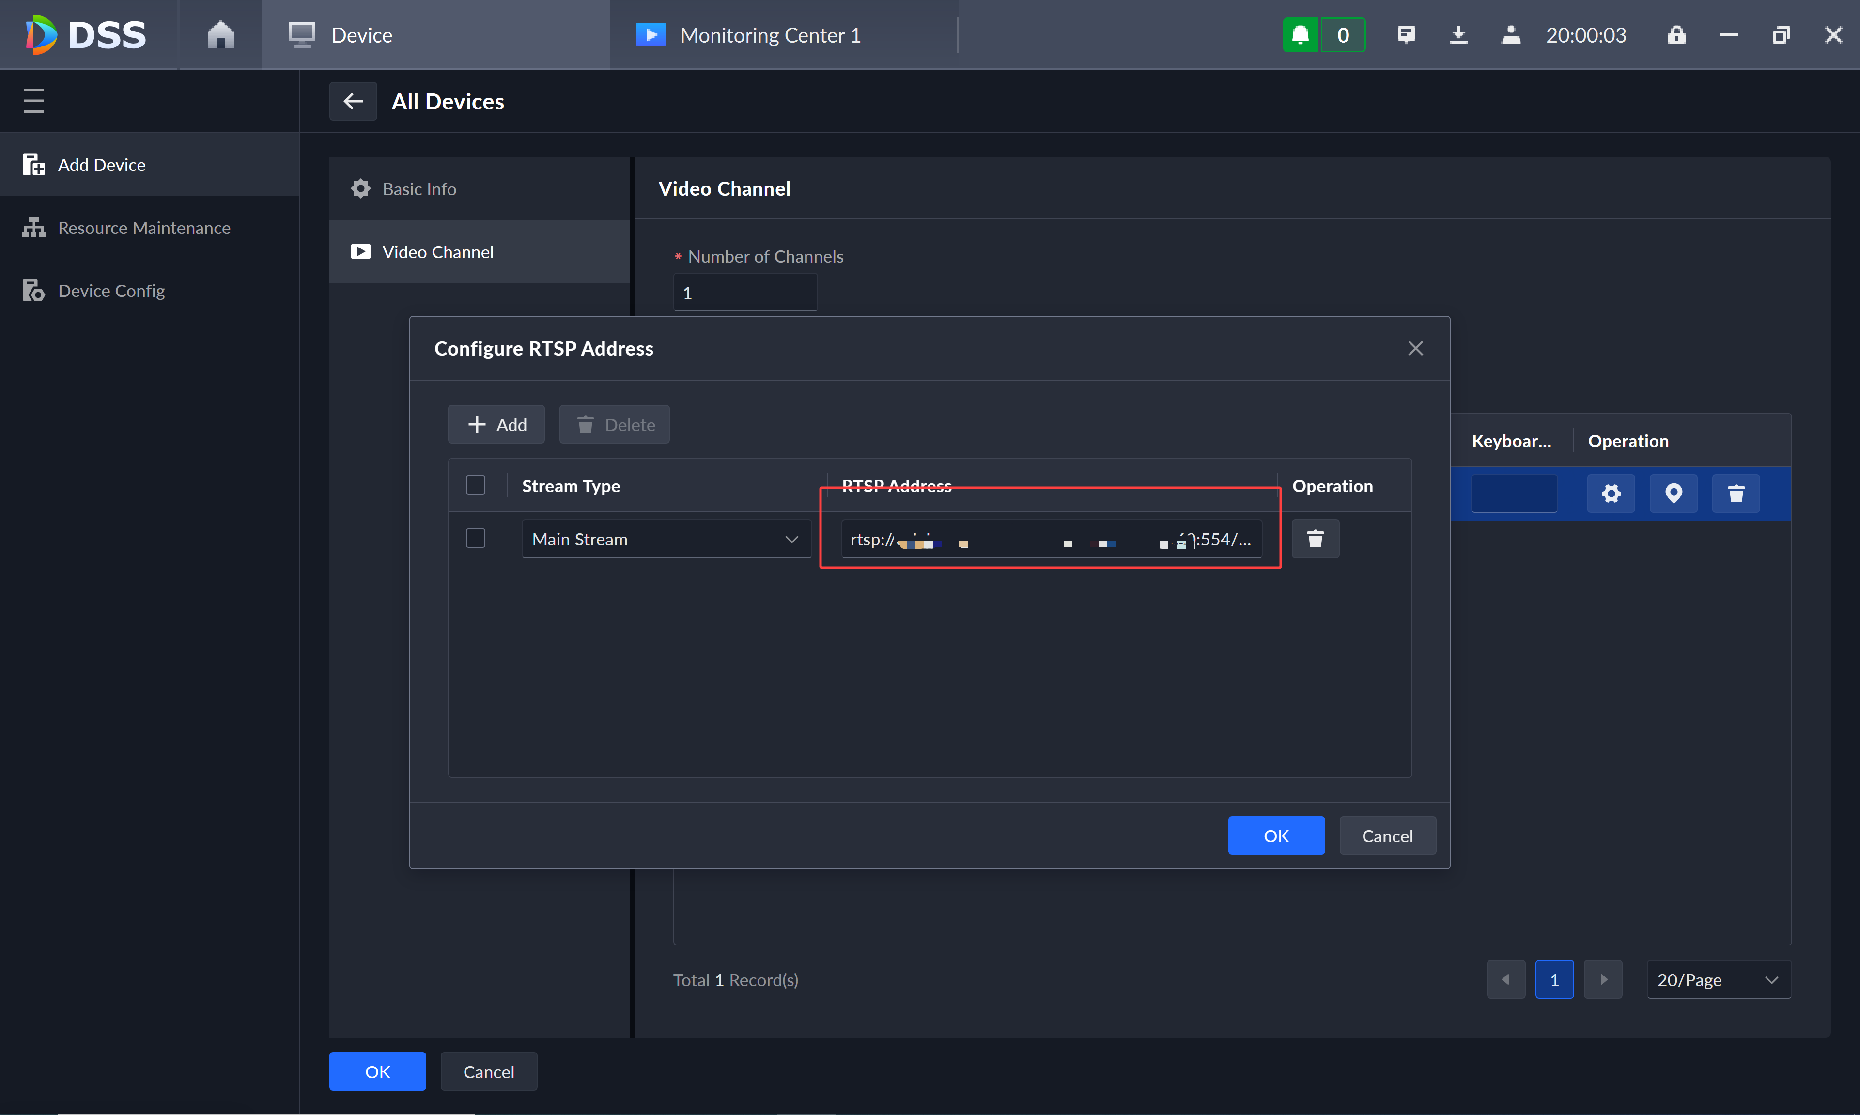
Task: Open the messages icon in top bar
Action: coord(1406,34)
